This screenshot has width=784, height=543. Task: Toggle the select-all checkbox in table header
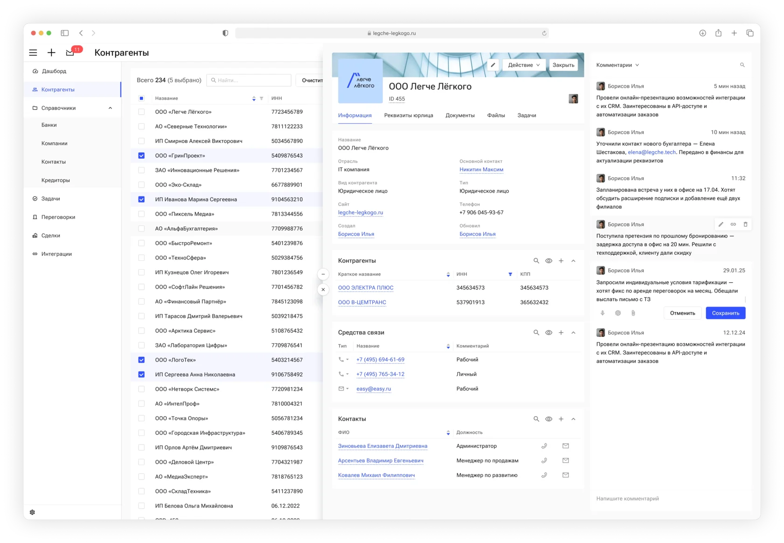pos(141,98)
